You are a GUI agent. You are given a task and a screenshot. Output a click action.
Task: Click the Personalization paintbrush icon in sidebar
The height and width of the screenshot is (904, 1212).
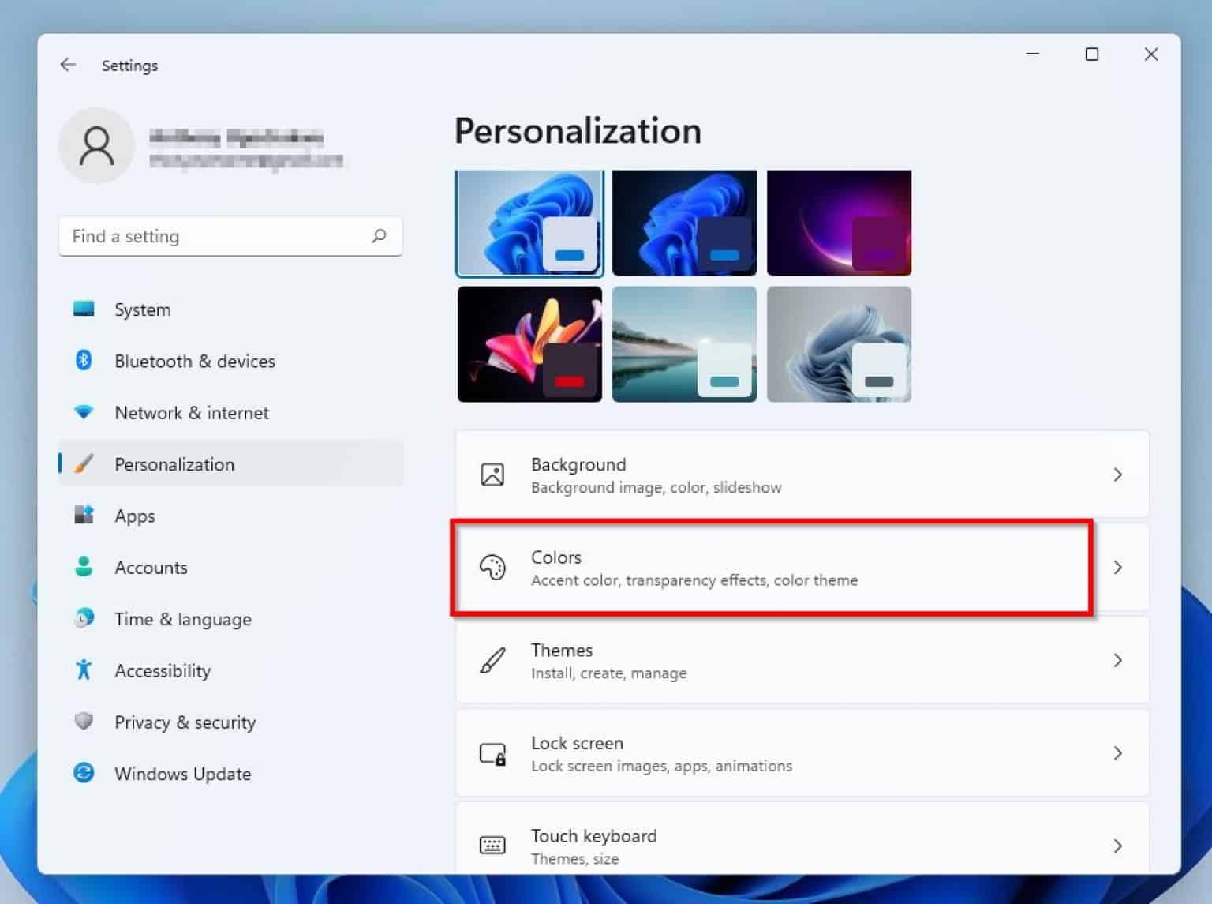click(x=84, y=463)
